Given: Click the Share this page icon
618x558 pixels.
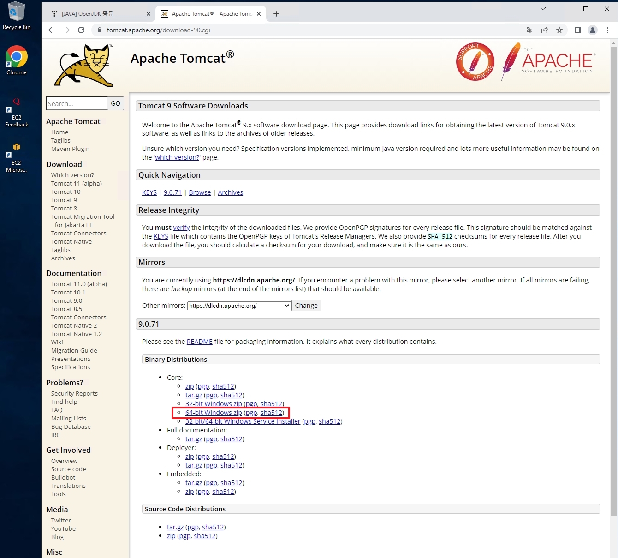Looking at the screenshot, I should coord(545,30).
